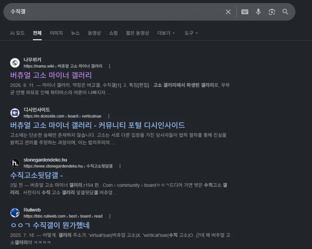Open the 짧은 동영상 tab
This screenshot has height=249, width=312.
[x=138, y=33]
